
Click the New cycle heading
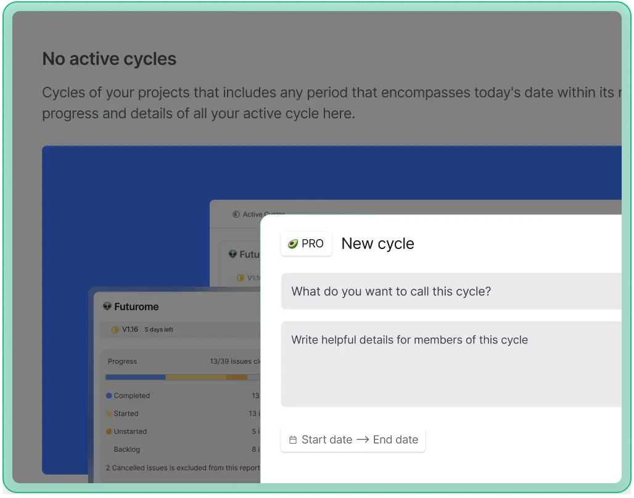tap(377, 244)
